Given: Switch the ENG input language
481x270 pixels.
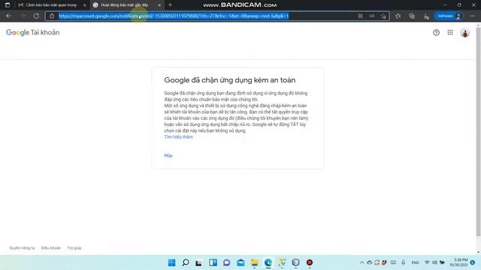Looking at the screenshot, I should (415, 262).
